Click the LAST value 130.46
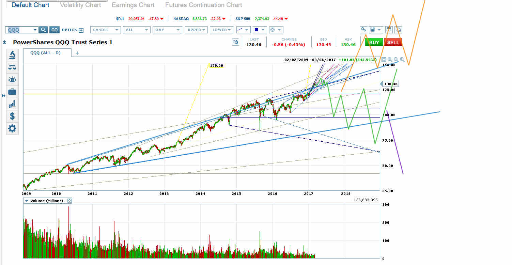Image resolution: width=512 pixels, height=265 pixels. click(254, 45)
